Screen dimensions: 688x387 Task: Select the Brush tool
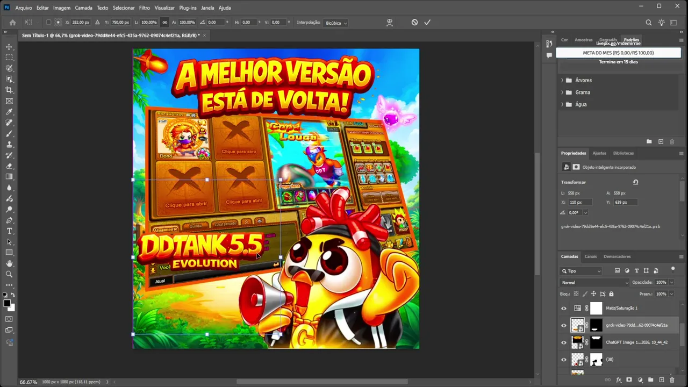[9, 133]
